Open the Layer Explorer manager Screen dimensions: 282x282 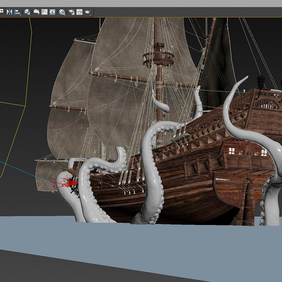coord(27,12)
